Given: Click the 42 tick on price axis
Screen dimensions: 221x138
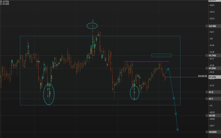Looking at the screenshot, I should point(211,39).
